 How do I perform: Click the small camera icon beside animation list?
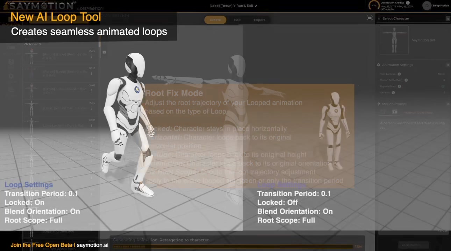tap(104, 52)
